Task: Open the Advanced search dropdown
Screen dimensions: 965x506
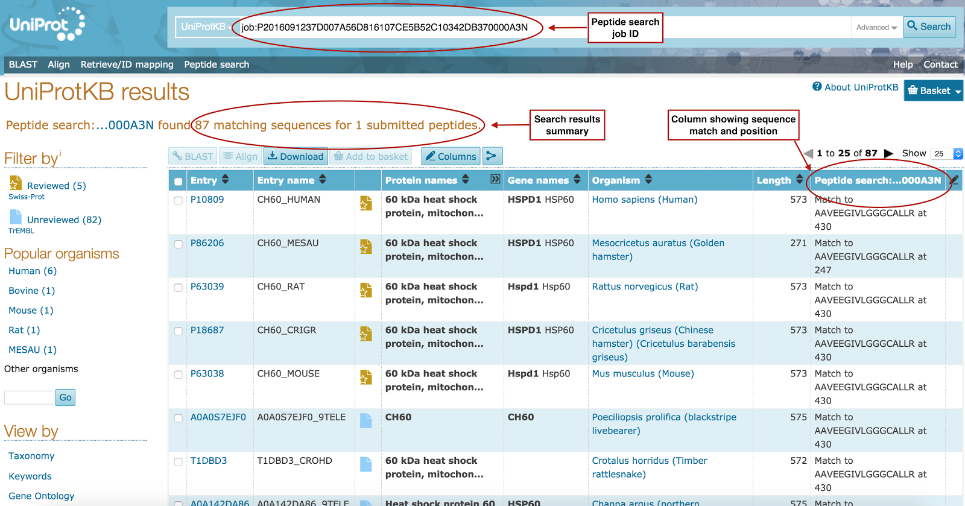Action: tap(876, 27)
